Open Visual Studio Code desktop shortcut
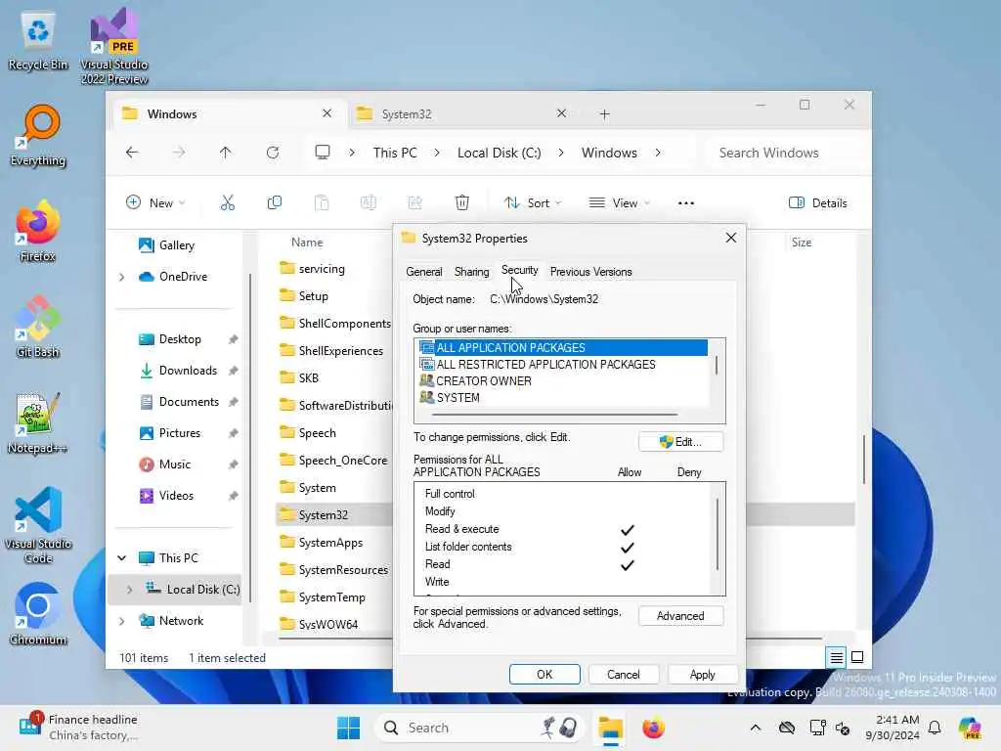This screenshot has width=1001, height=751. tap(38, 525)
